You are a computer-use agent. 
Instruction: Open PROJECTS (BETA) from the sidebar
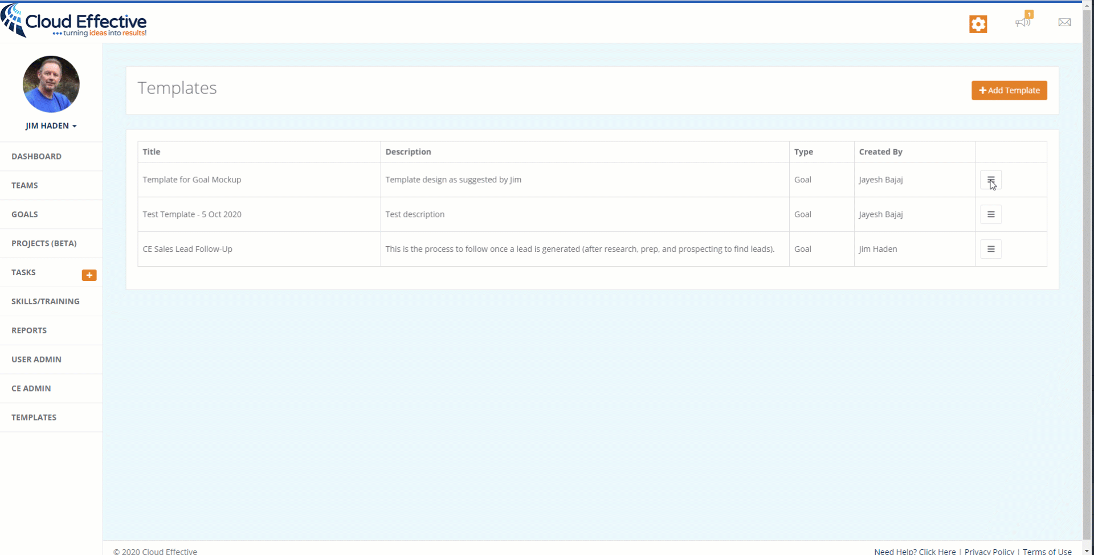click(x=43, y=243)
